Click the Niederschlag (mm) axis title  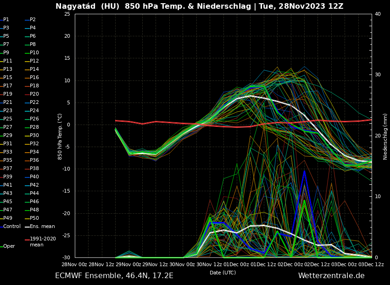point(385,136)
